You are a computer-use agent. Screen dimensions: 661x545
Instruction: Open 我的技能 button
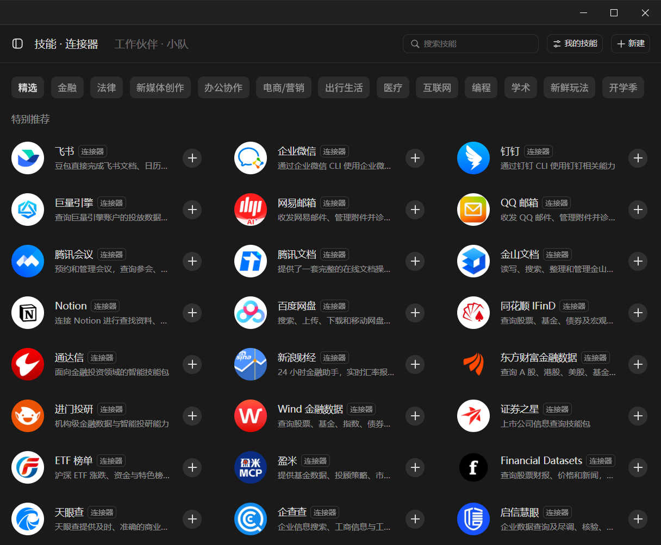tap(576, 43)
